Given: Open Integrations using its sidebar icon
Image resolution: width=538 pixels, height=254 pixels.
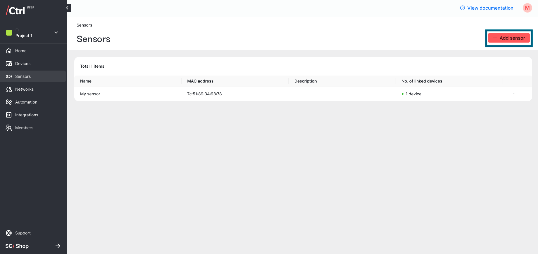Looking at the screenshot, I should 9,115.
